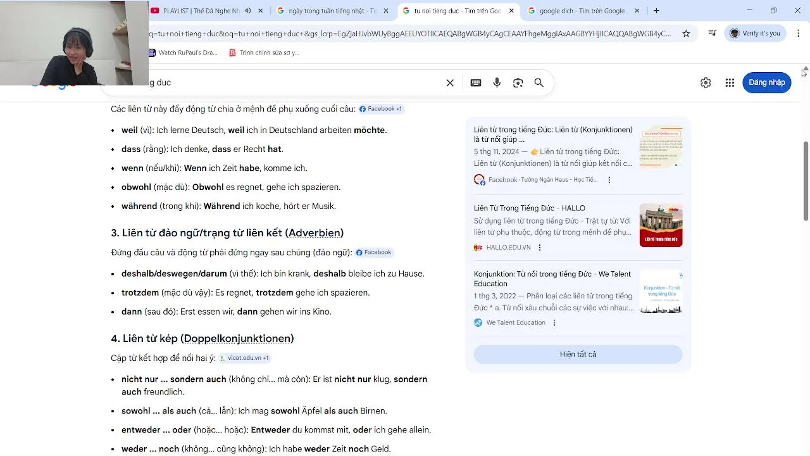Click the 'sowohl ... als auch' example line

tap(254, 411)
